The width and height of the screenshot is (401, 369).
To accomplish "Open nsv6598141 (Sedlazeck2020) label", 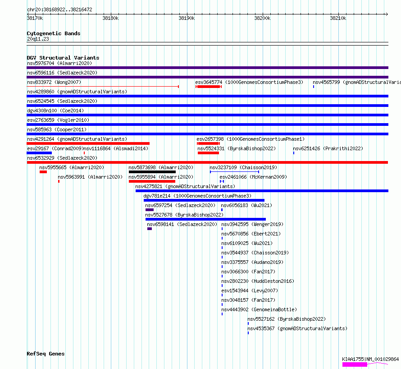I will click(182, 224).
